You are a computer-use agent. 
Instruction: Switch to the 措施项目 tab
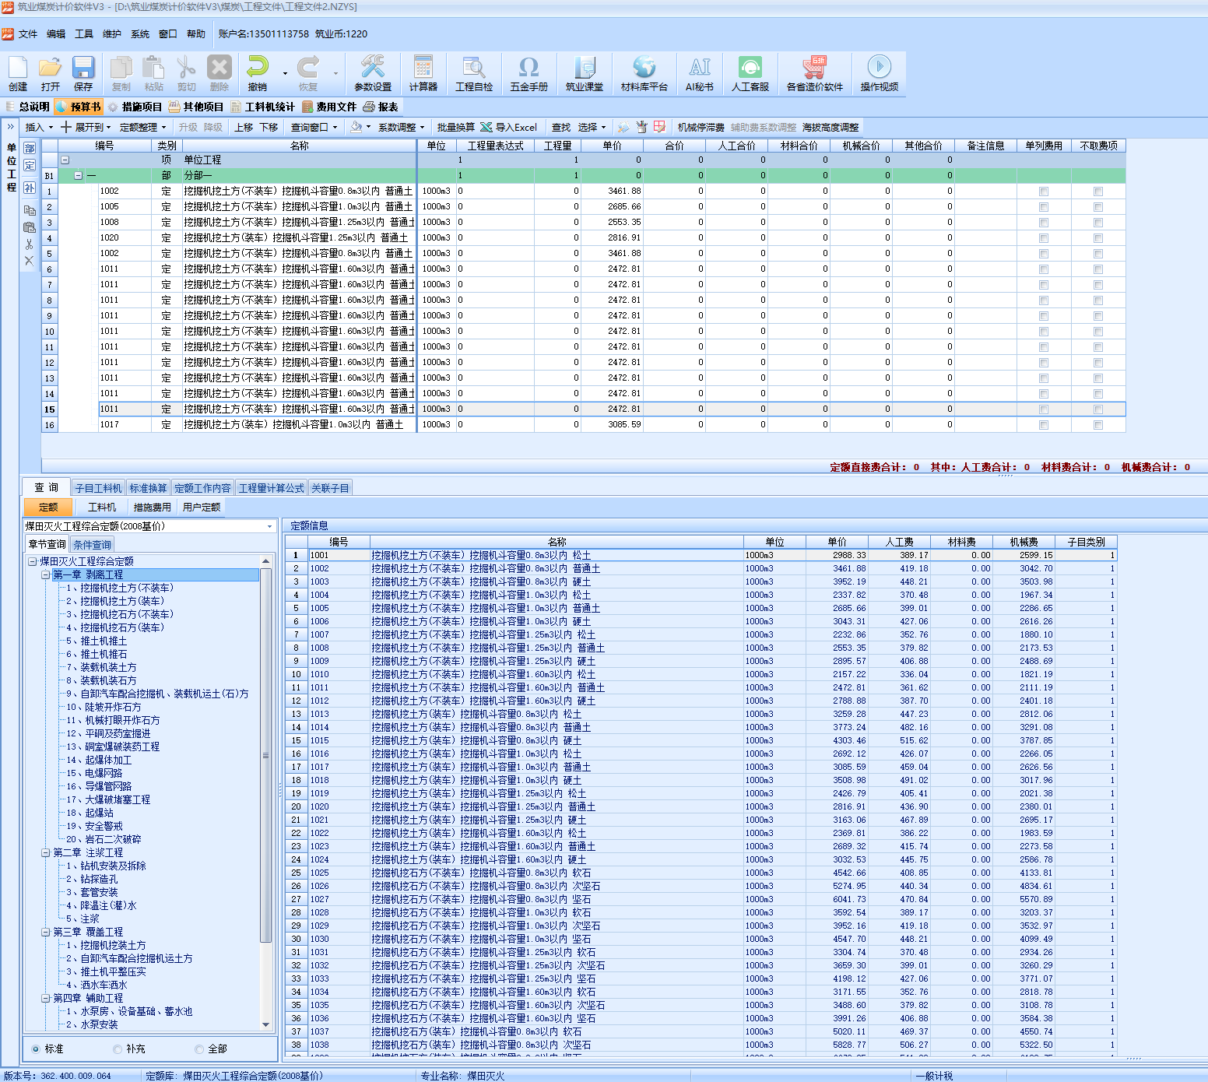point(135,107)
